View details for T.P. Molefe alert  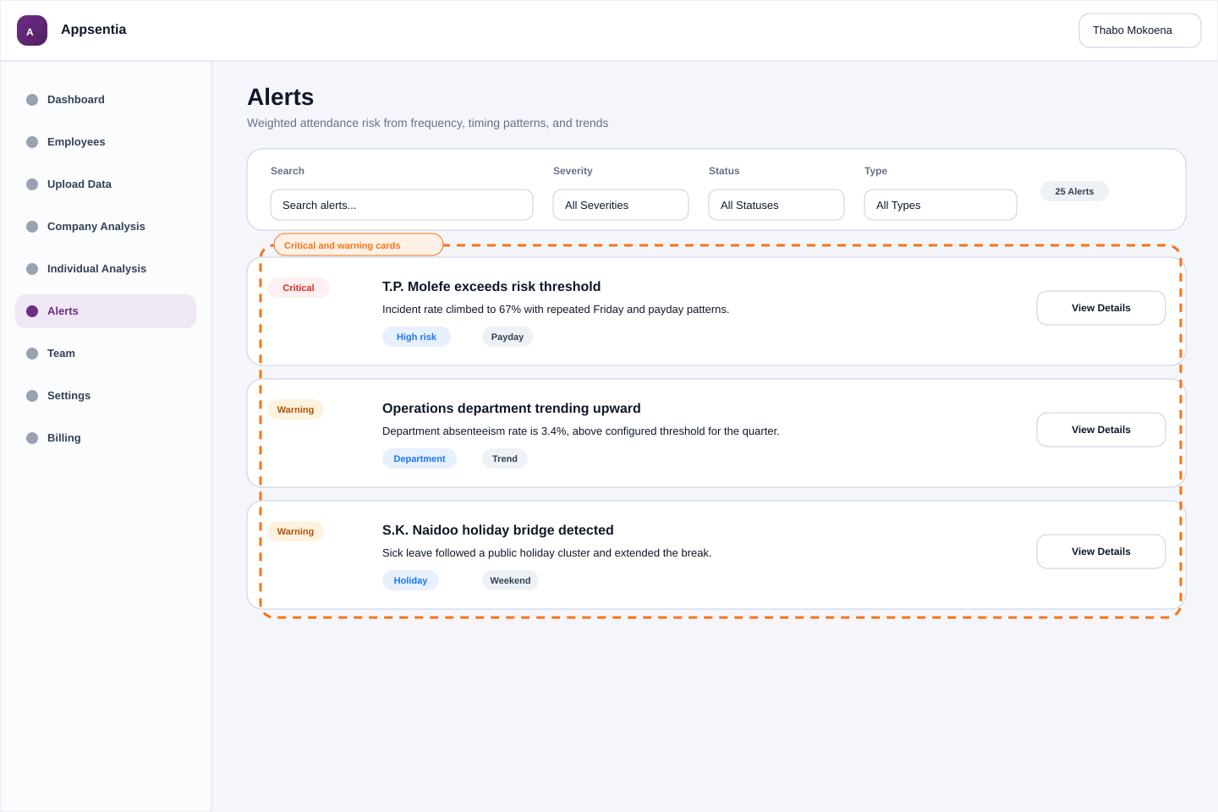pyautogui.click(x=1101, y=308)
